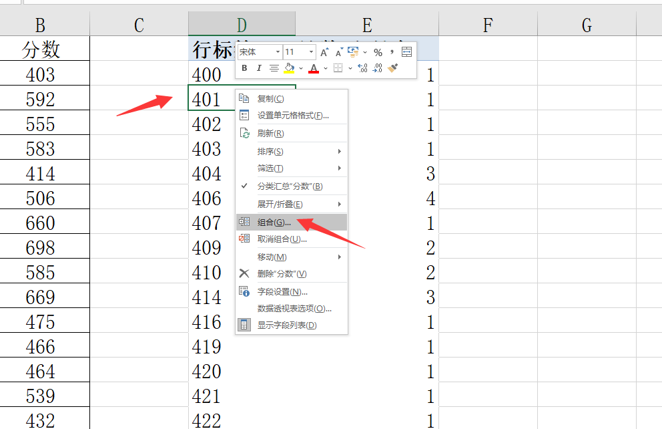Viewport: 662px width, 429px height.
Task: Open 字段设置(N)... menu entry
Action: pos(292,292)
